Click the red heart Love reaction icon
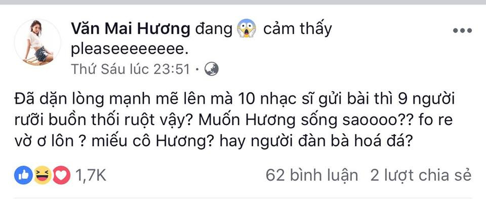 click(x=61, y=175)
